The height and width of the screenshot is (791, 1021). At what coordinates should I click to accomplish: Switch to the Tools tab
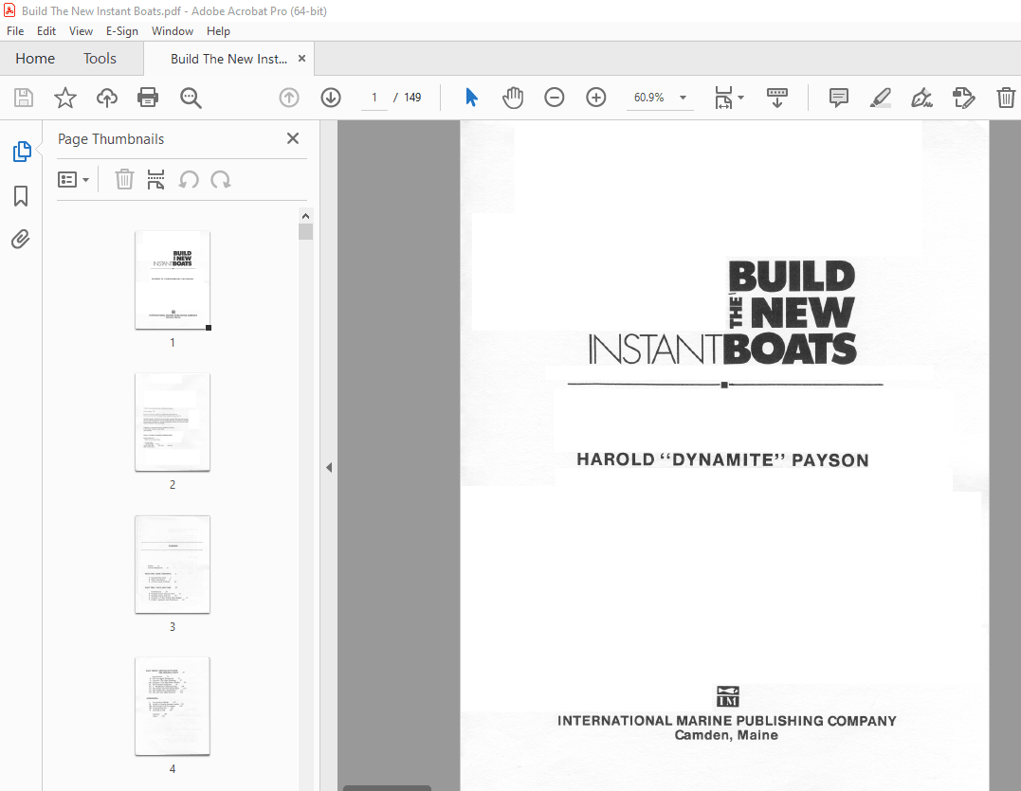point(100,58)
